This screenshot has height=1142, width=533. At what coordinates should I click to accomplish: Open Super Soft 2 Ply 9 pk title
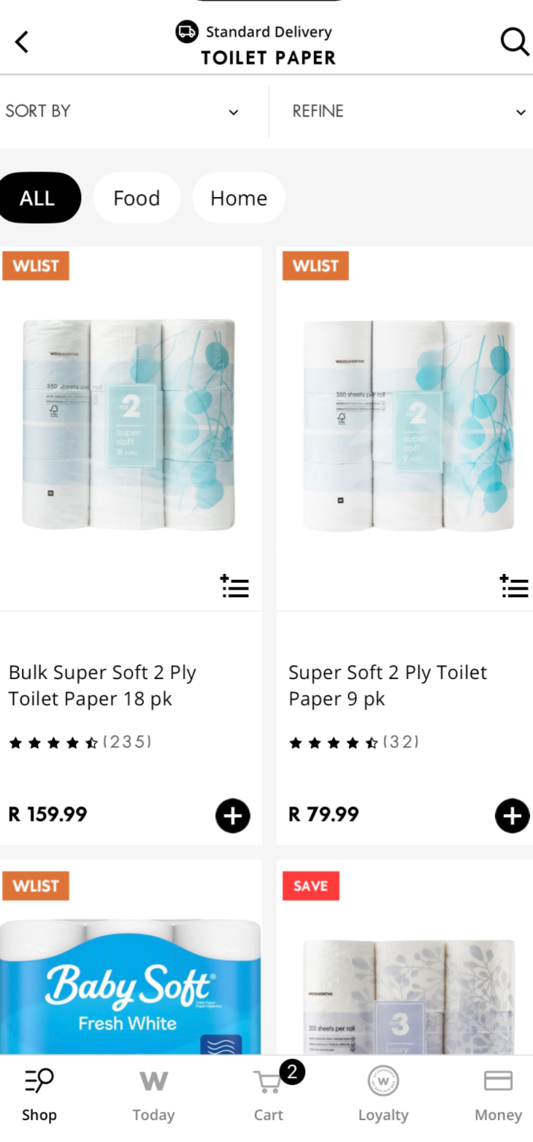coord(387,685)
